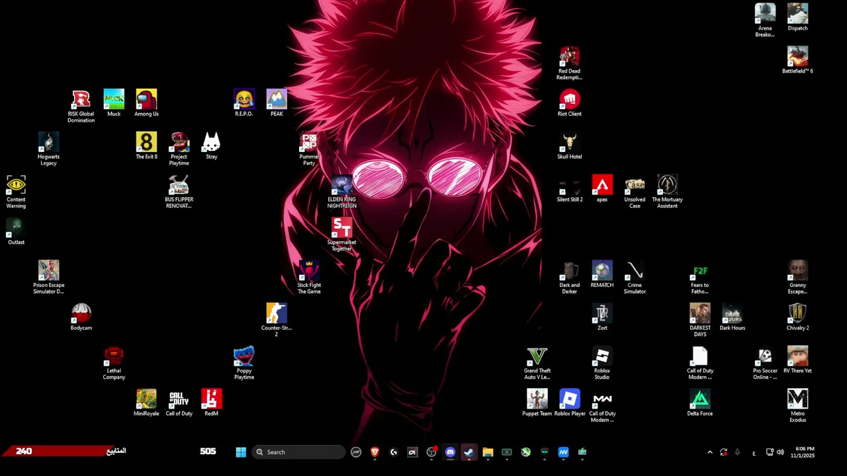The image size is (847, 476).
Task: Select the Content Warning icon
Action: 16,192
